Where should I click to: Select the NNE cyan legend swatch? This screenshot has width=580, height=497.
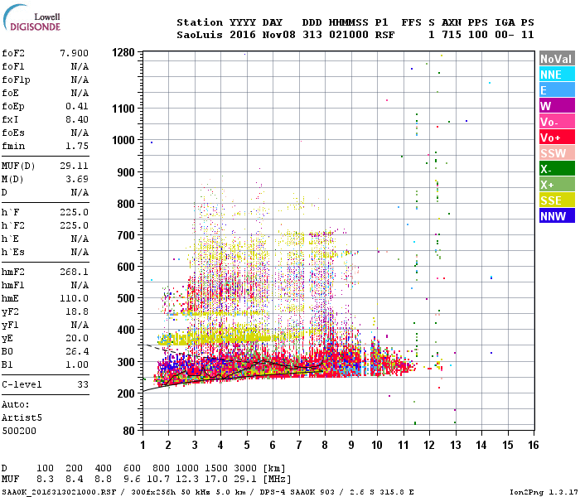click(x=557, y=75)
